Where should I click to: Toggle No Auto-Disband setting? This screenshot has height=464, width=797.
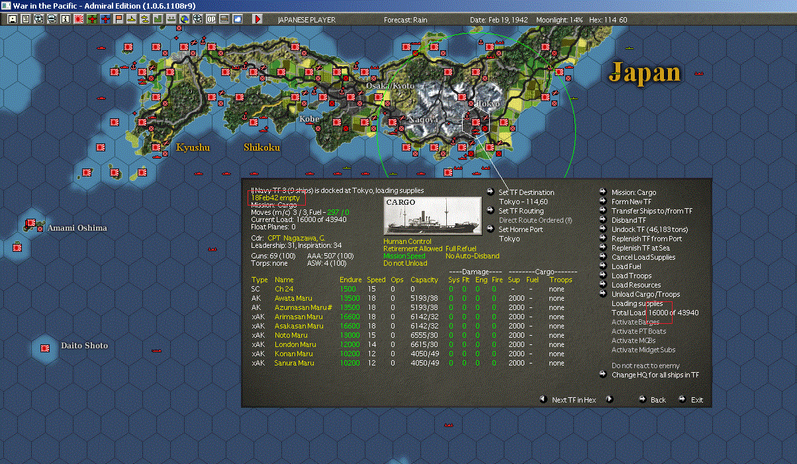point(473,256)
